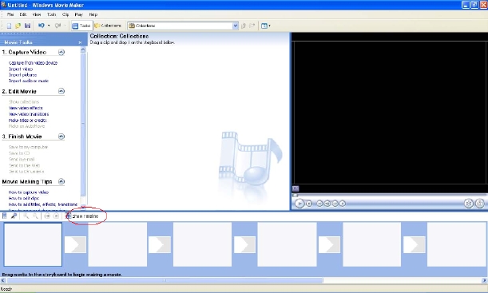Click the Split Clip button on monitor
This screenshot has width=488, height=293.
pyautogui.click(x=468, y=204)
